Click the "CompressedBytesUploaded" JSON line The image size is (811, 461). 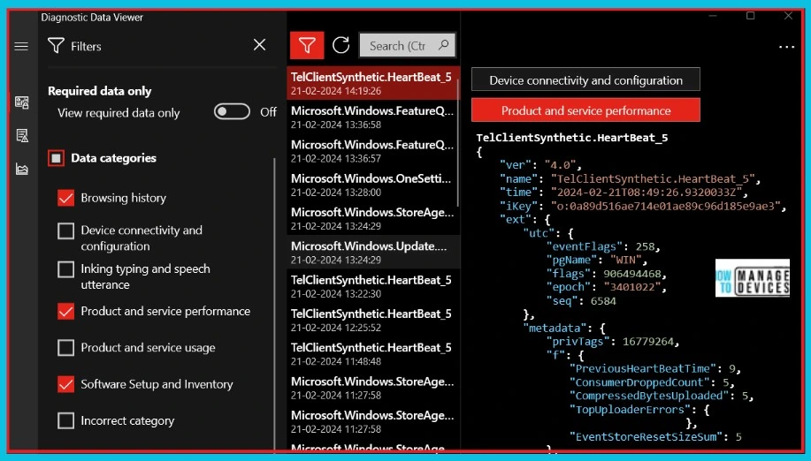(662, 396)
